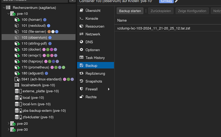Open the Konsole menu item
Viewport: 221px width, 137px height.
[x=95, y=19]
